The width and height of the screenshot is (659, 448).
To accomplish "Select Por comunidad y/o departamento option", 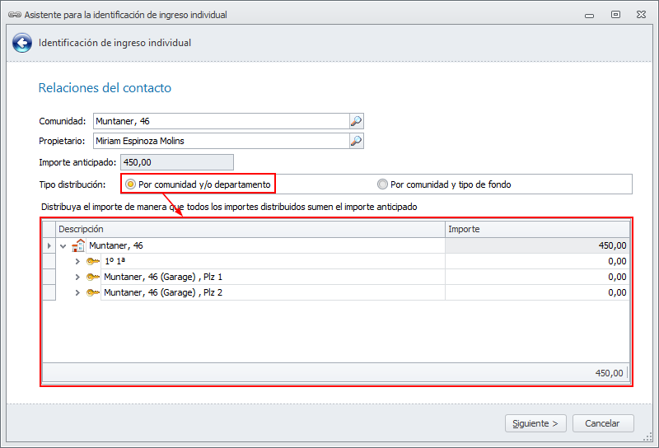I will tap(130, 184).
